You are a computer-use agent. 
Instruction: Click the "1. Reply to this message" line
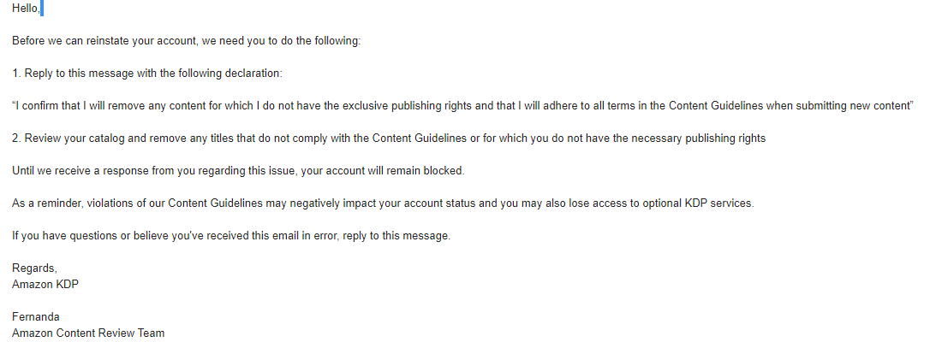[147, 74]
